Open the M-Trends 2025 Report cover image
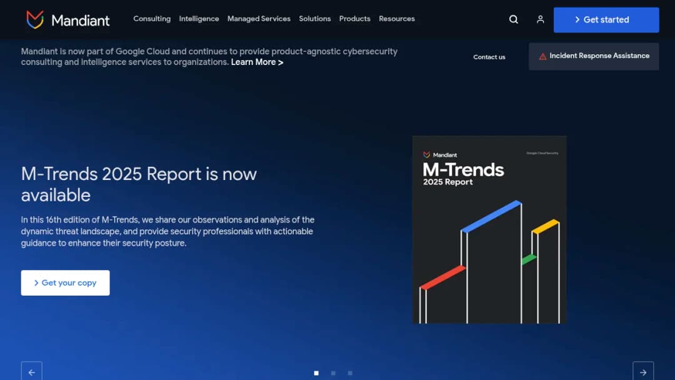The image size is (675, 380). coord(489,230)
